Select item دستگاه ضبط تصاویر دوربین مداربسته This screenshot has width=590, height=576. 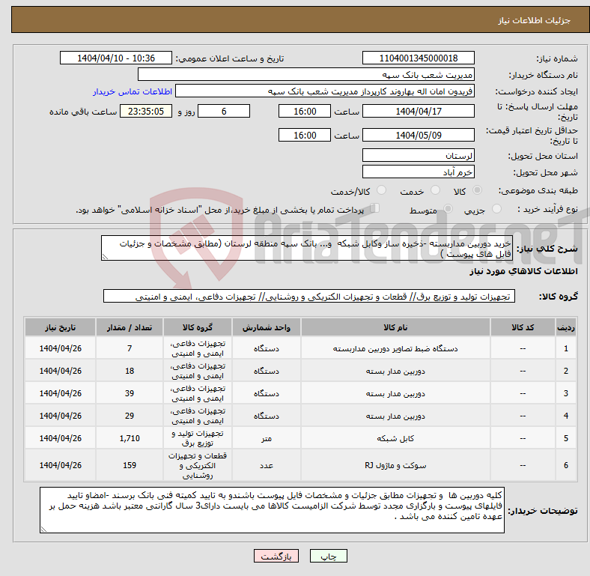coord(395,348)
